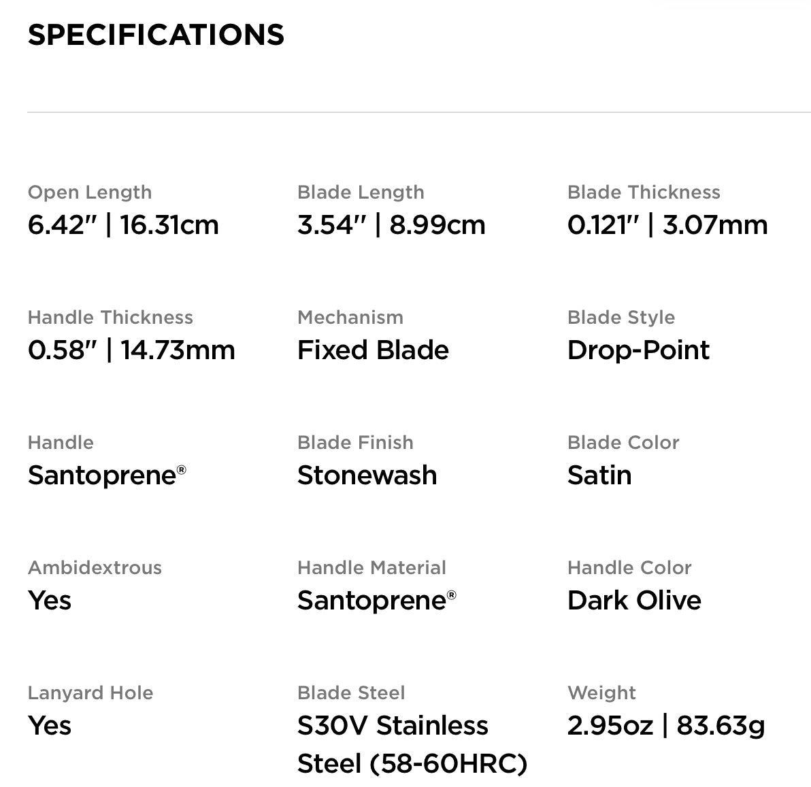Click the Stonewash blade finish value
Viewport: 811px width, 787px height.
367,475
